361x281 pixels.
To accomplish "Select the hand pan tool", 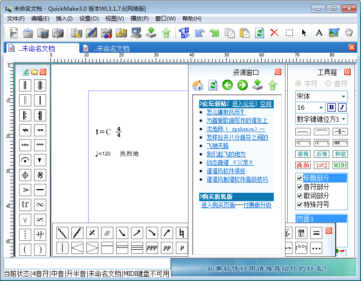I will point(349,33).
